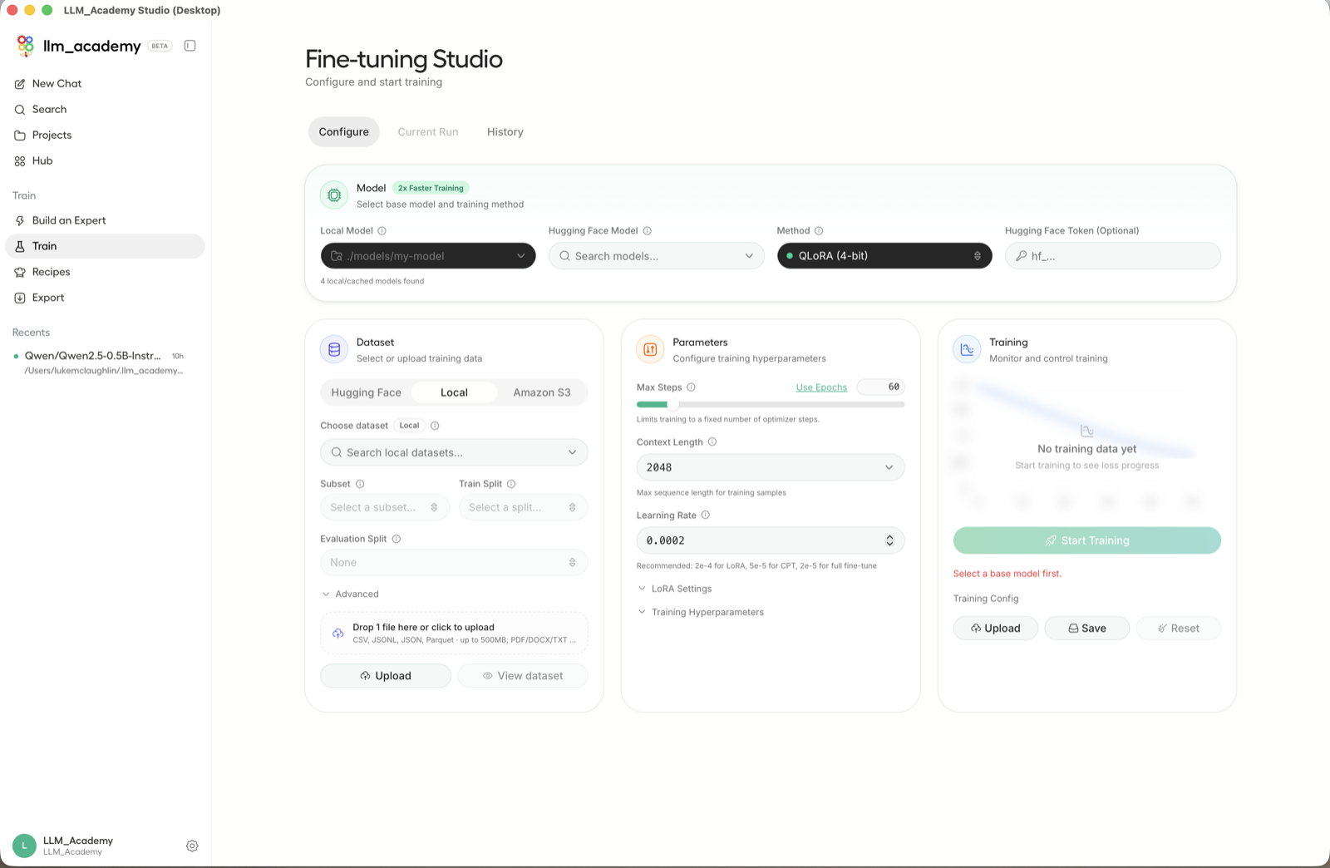The width and height of the screenshot is (1330, 868).
Task: Select Hugging Face dataset source
Action: point(366,392)
